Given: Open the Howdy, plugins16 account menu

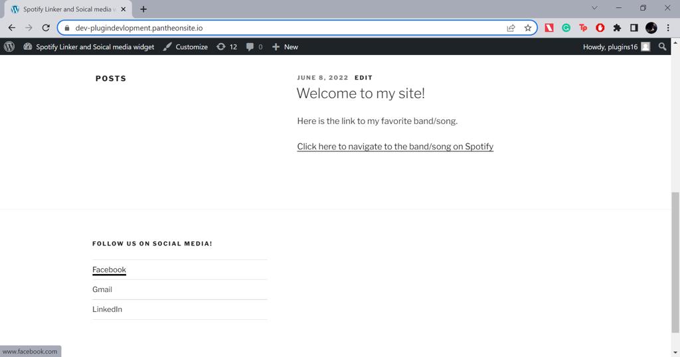Looking at the screenshot, I should (x=616, y=46).
